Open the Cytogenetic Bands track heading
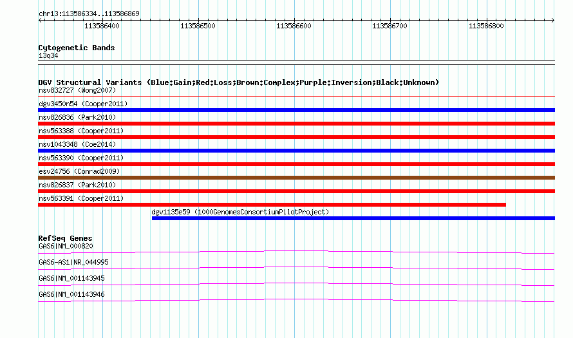The height and width of the screenshot is (338, 573). click(77, 48)
